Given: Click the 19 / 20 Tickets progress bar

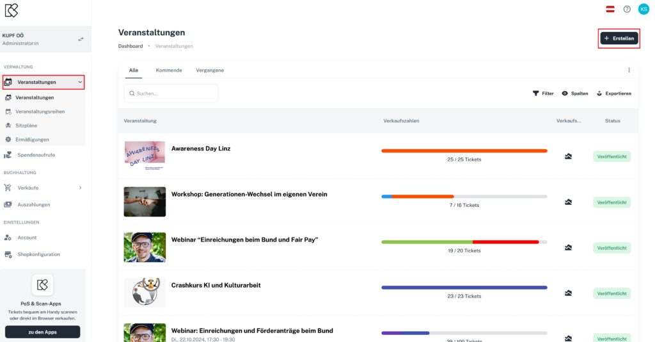Looking at the screenshot, I should (x=464, y=242).
